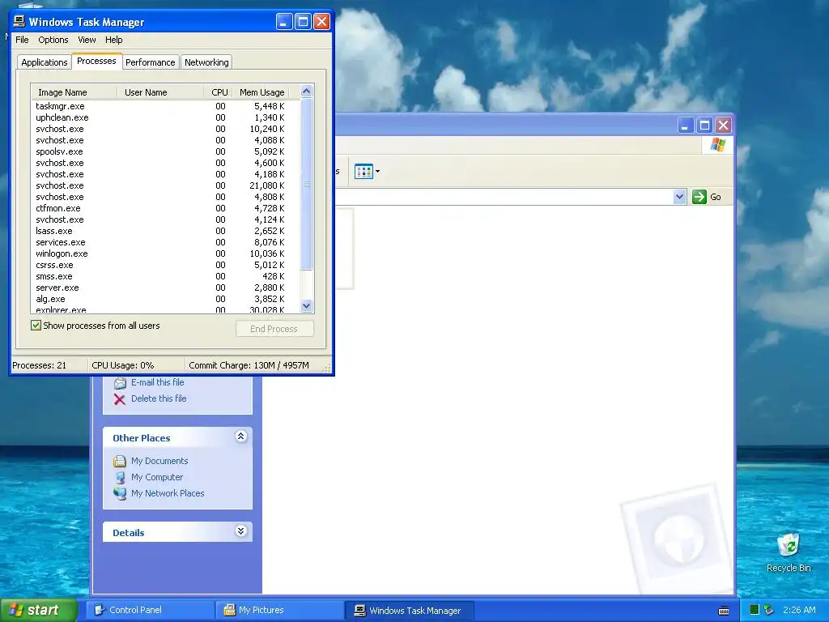
Task: Select the lsass.exe process row
Action: click(165, 231)
